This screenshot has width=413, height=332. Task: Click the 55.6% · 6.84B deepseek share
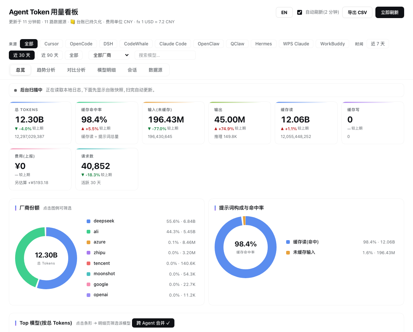[x=181, y=221]
